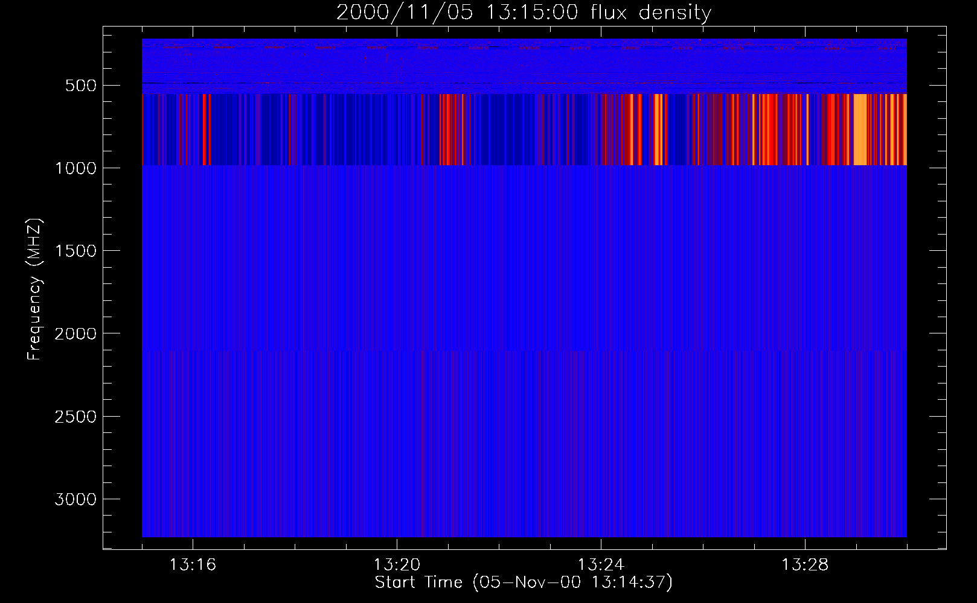Click the 1500 frequency tick label
Screen dimensions: 977x603
75,251
